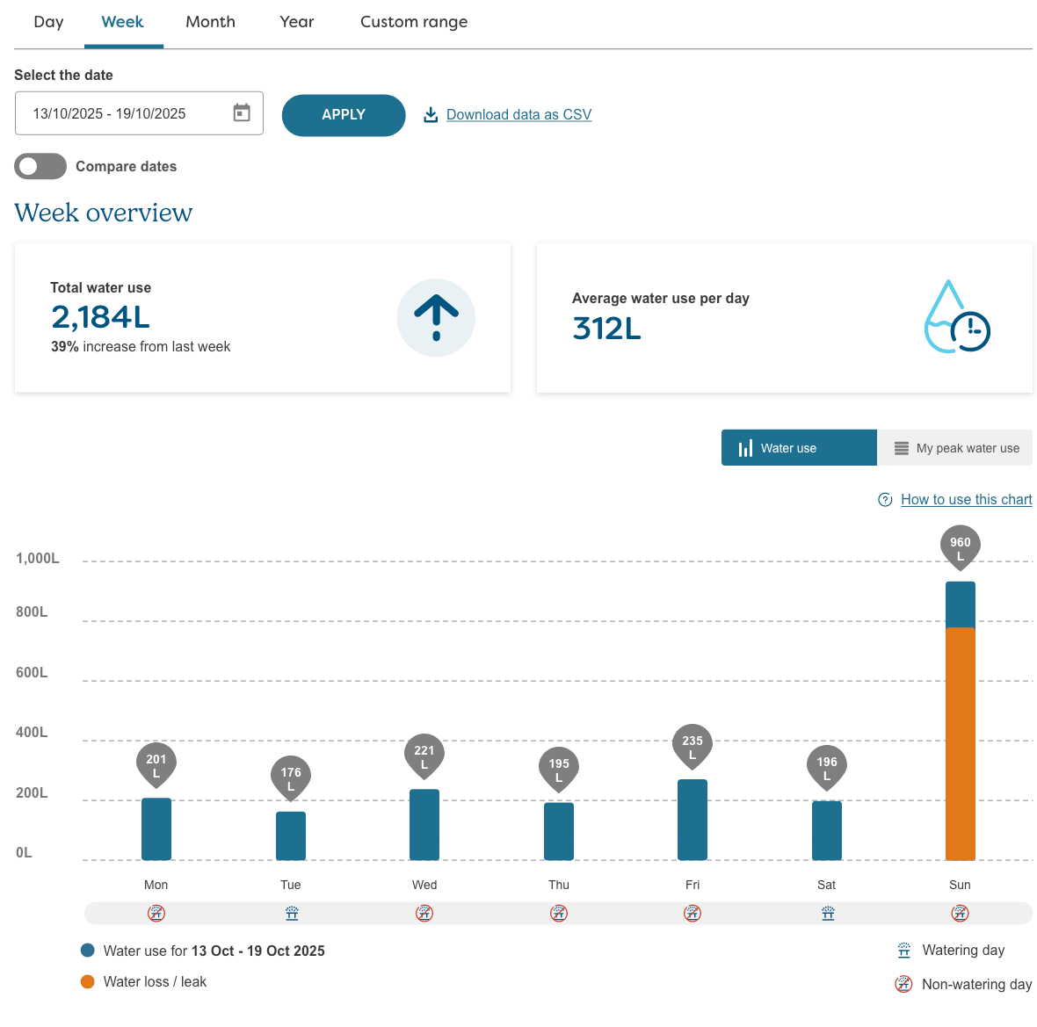The height and width of the screenshot is (1027, 1037).
Task: Click the download icon beside the CSV link
Action: click(431, 114)
